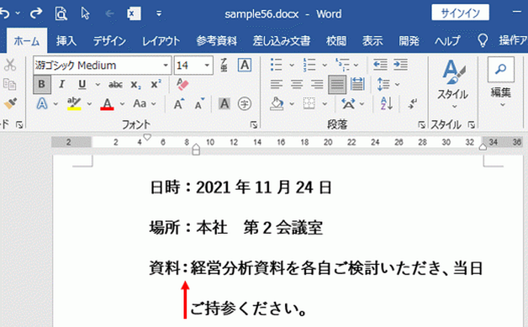Open the 参考資料 tab
The image size is (528, 327).
pos(217,41)
